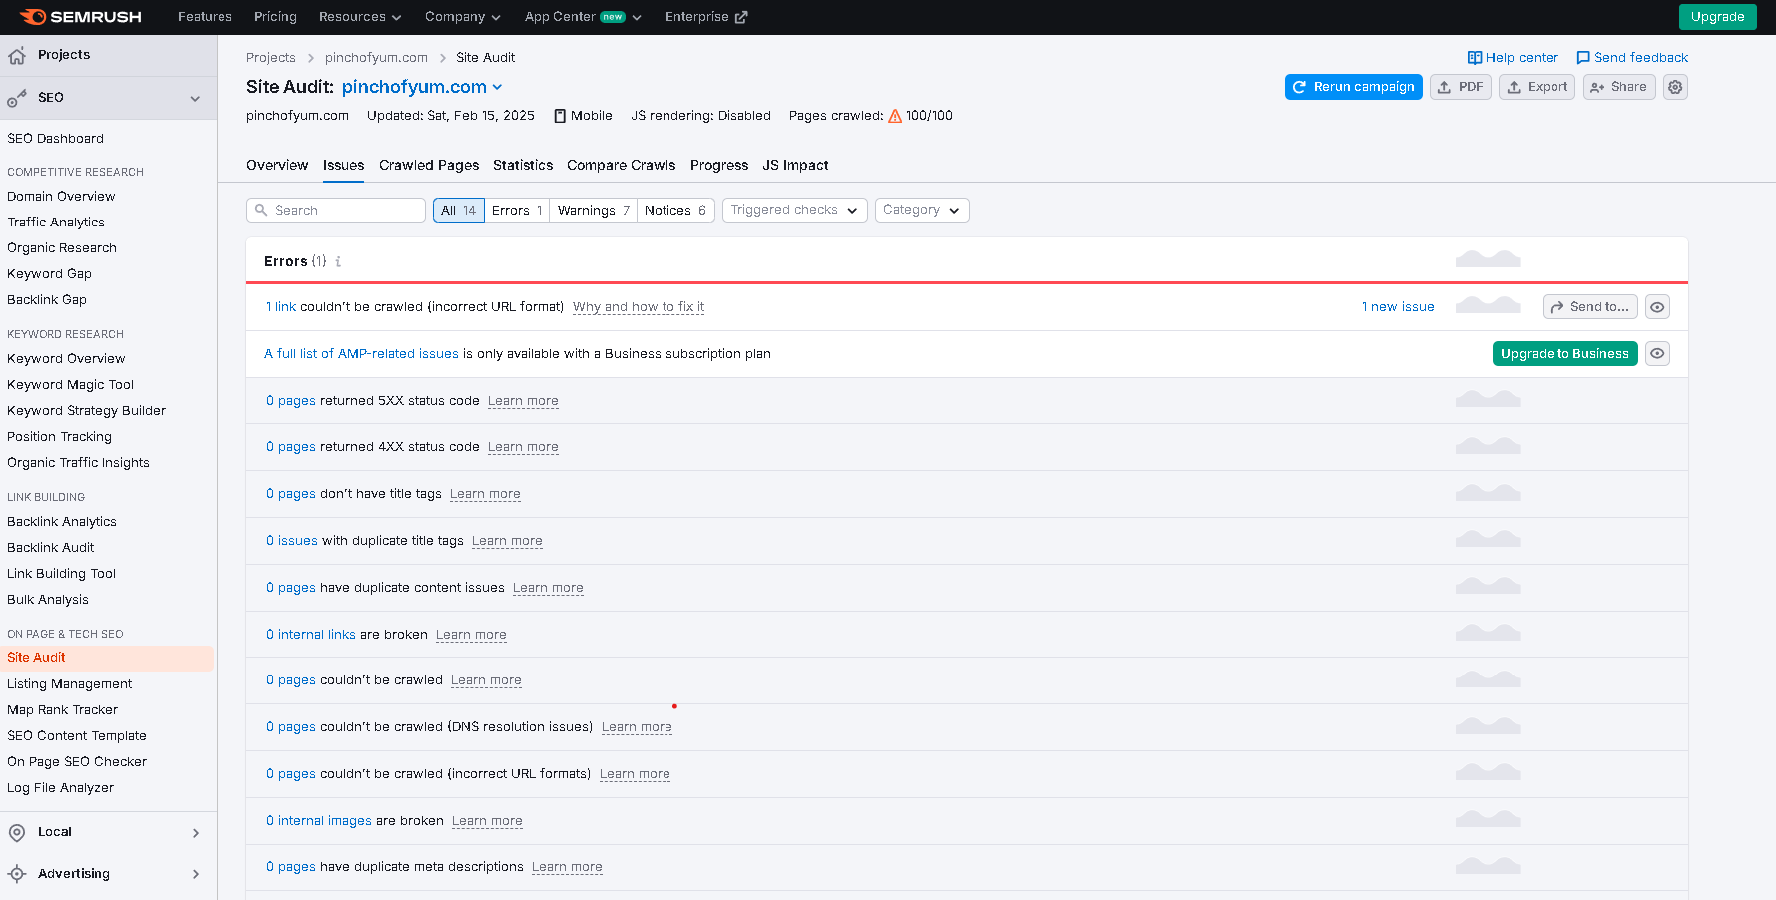Open the App Center top menu

(x=583, y=17)
